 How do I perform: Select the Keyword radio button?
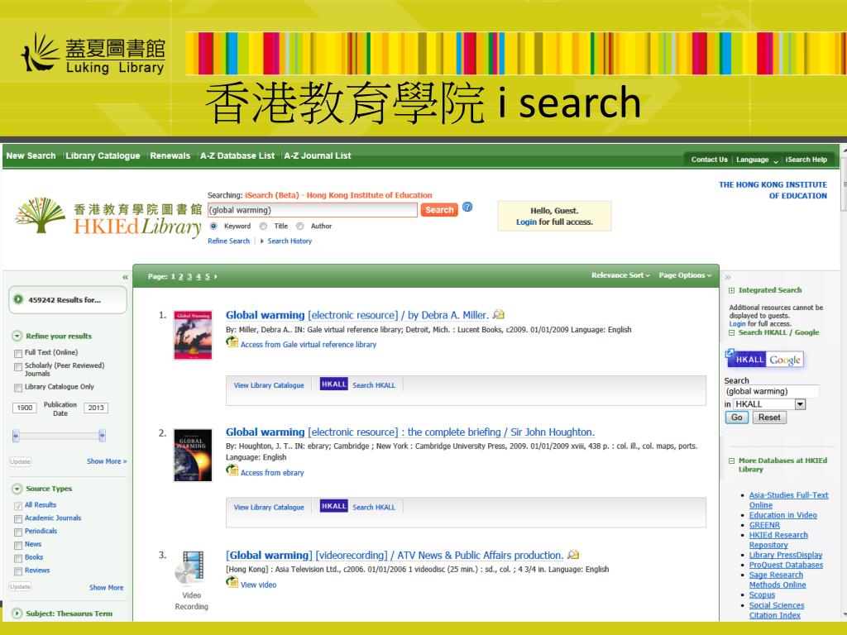point(213,227)
